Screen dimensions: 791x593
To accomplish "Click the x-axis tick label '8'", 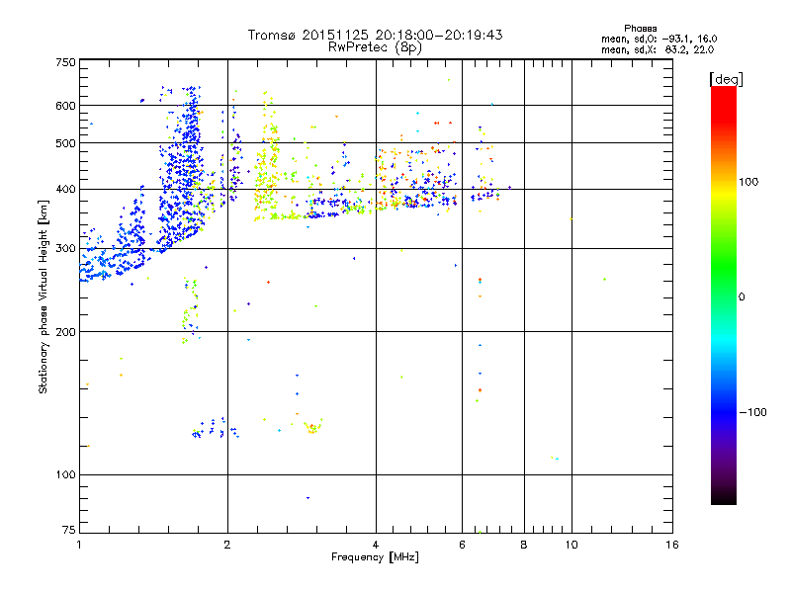I will (x=524, y=545).
